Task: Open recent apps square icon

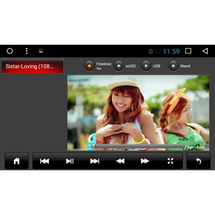Action: tap(188, 51)
